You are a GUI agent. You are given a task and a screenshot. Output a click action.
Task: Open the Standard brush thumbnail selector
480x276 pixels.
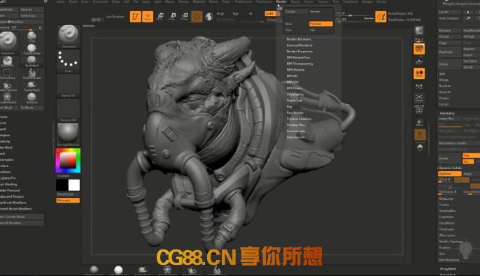69,36
